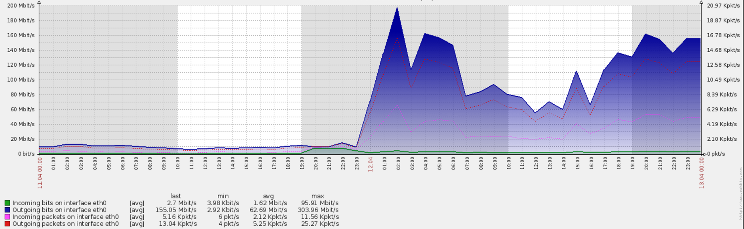Click the avg value '2.12 Kpkt/s'

(x=270, y=217)
